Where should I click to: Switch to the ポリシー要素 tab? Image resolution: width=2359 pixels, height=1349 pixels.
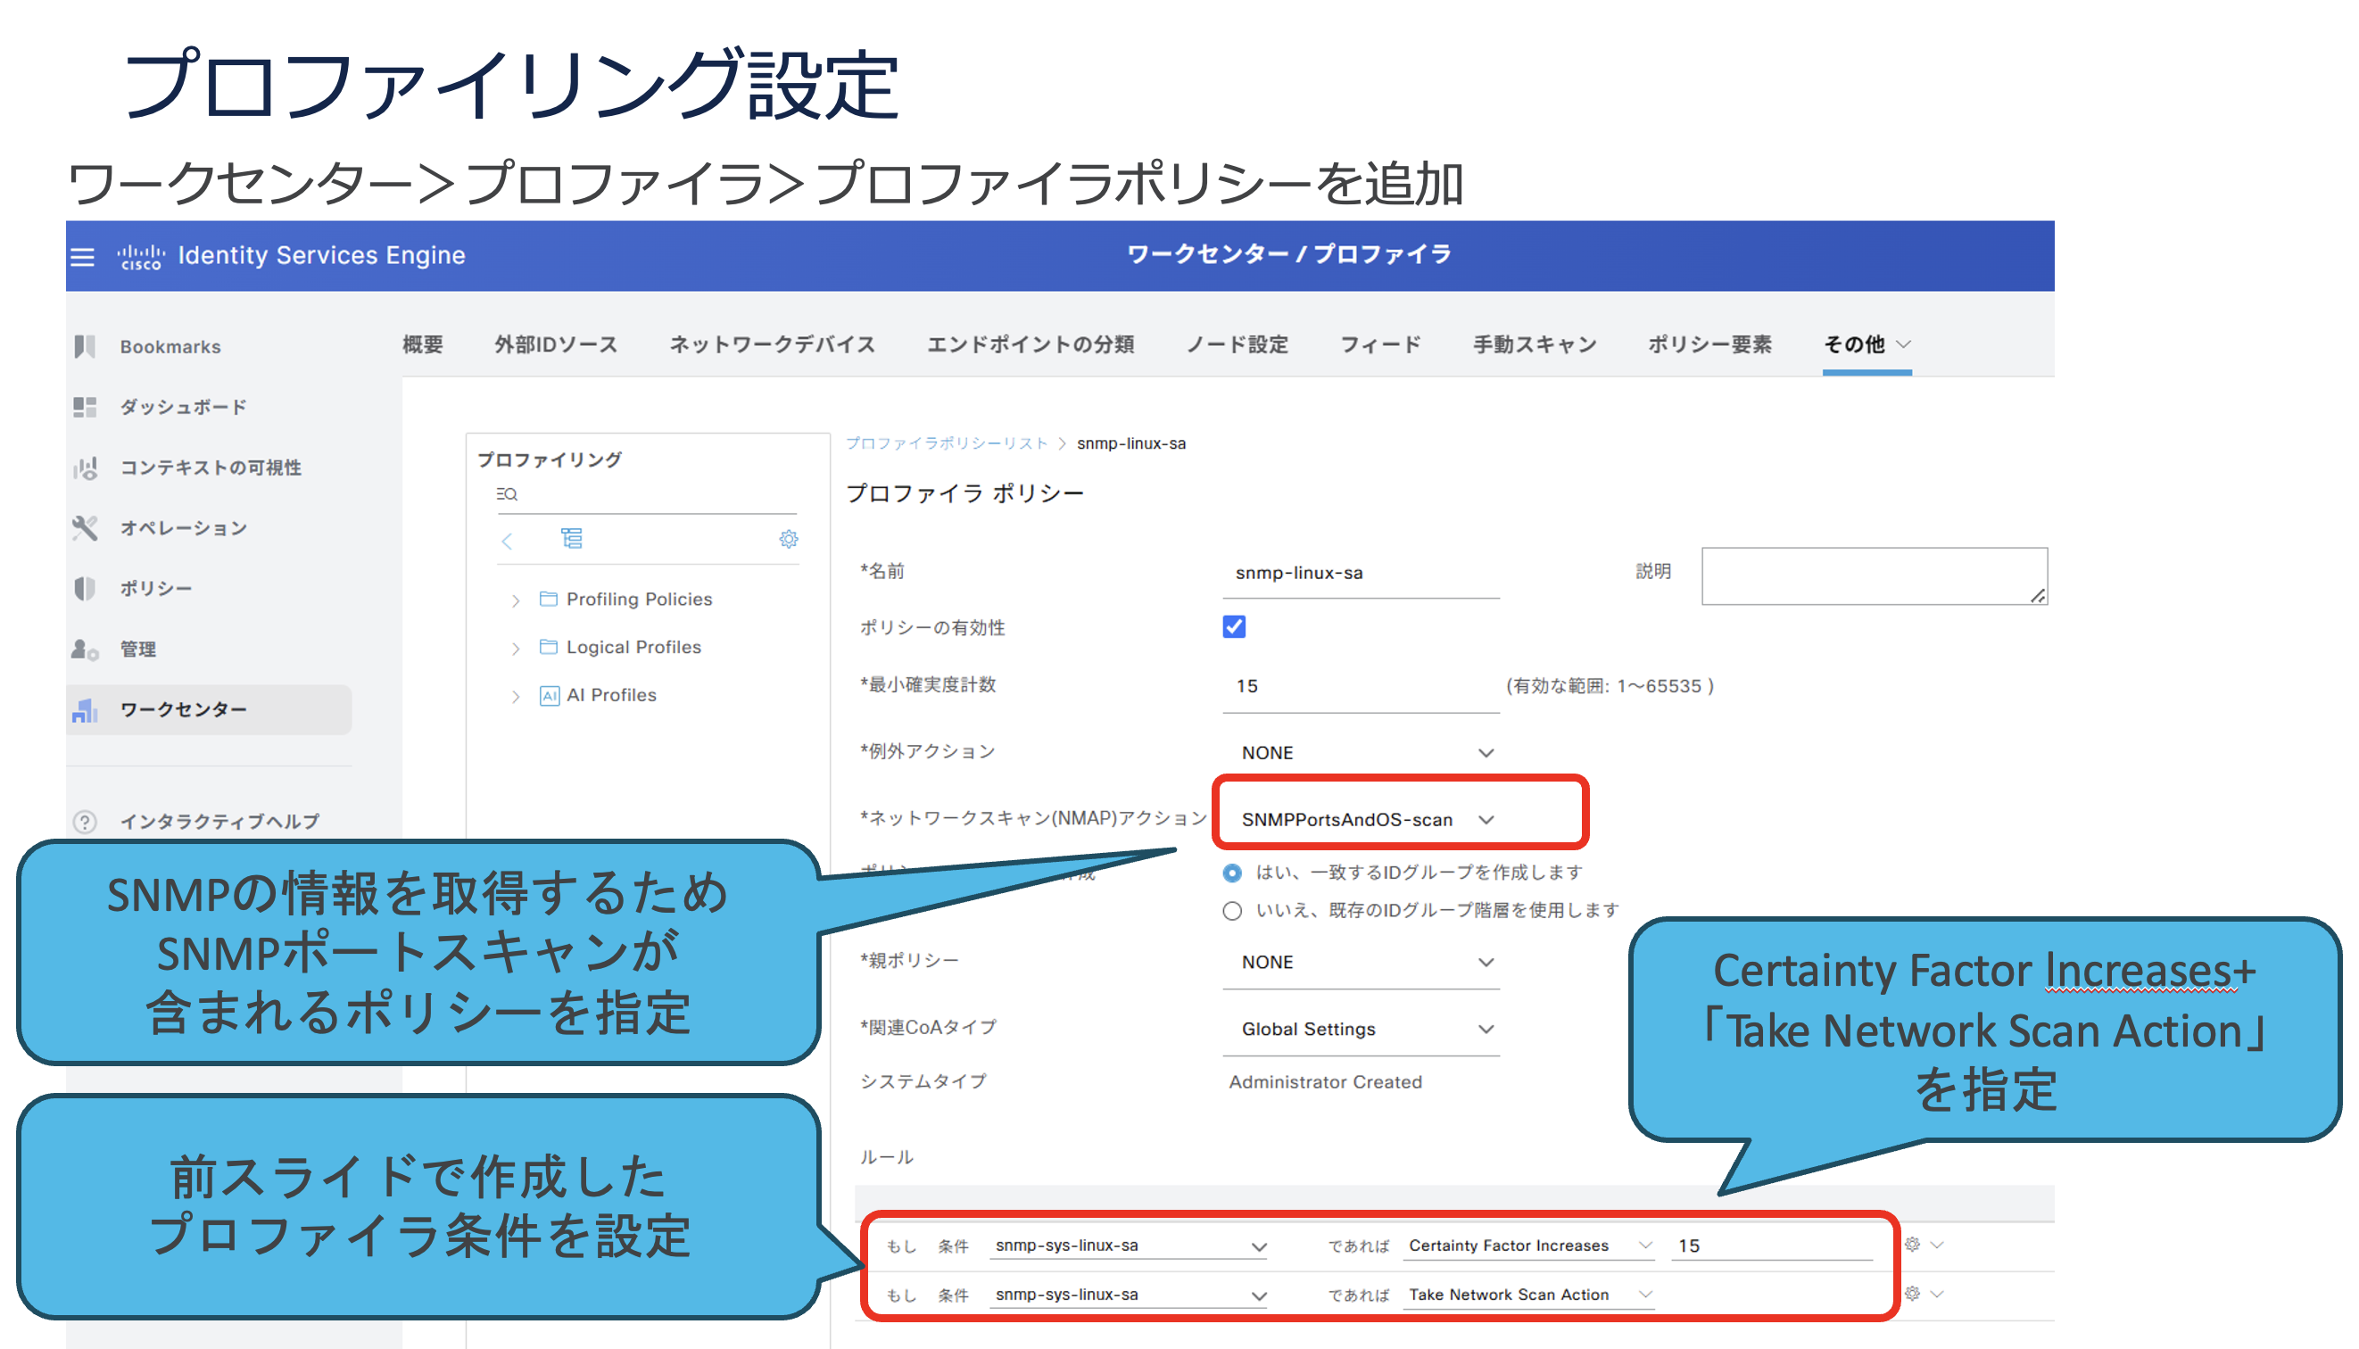click(1709, 344)
